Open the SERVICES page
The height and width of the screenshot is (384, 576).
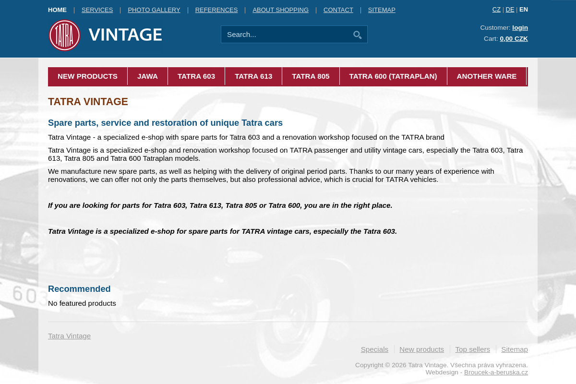(97, 10)
